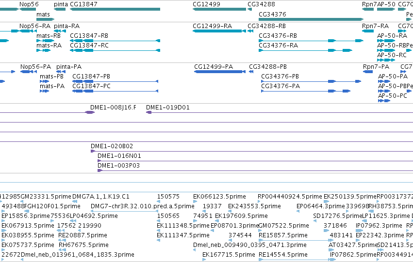Click the CG13847-RC transcript label
This screenshot has width=413, height=262.
click(89, 46)
